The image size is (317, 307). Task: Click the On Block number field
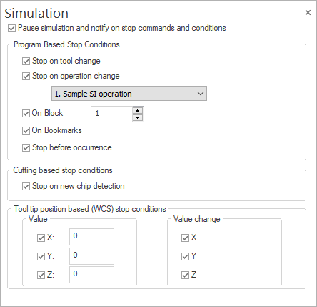point(112,114)
